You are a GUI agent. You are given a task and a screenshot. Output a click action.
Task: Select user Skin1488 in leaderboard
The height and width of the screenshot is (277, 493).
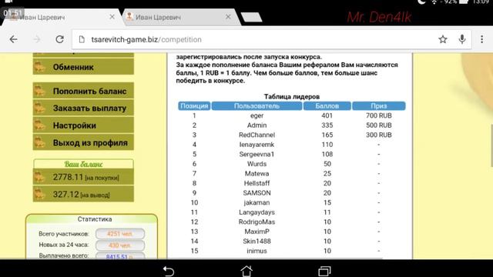tap(257, 241)
